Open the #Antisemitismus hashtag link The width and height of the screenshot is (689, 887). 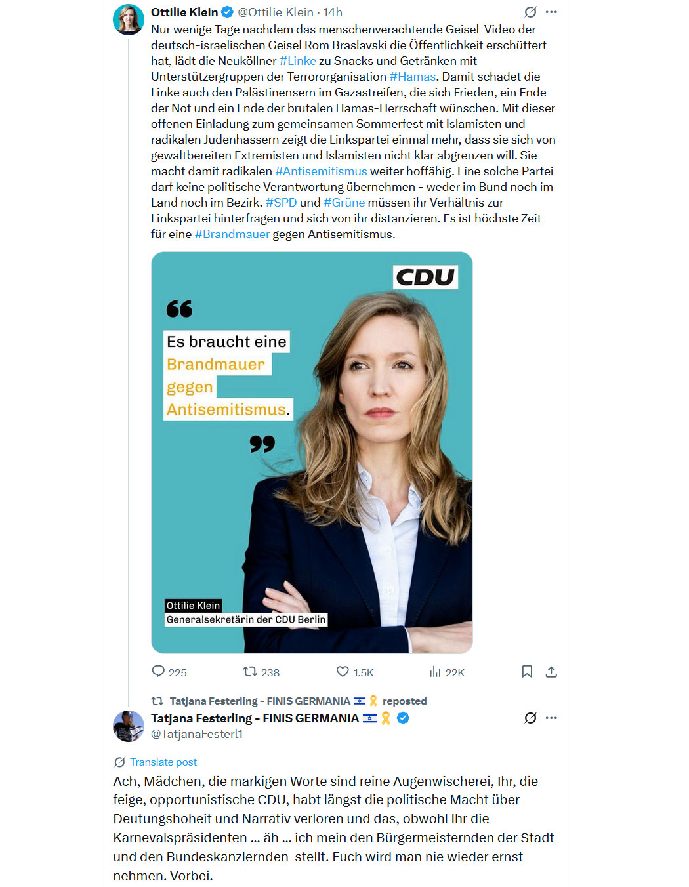(321, 171)
